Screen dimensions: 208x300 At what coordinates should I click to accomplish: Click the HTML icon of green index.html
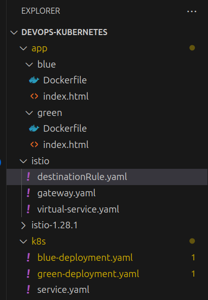(34, 144)
